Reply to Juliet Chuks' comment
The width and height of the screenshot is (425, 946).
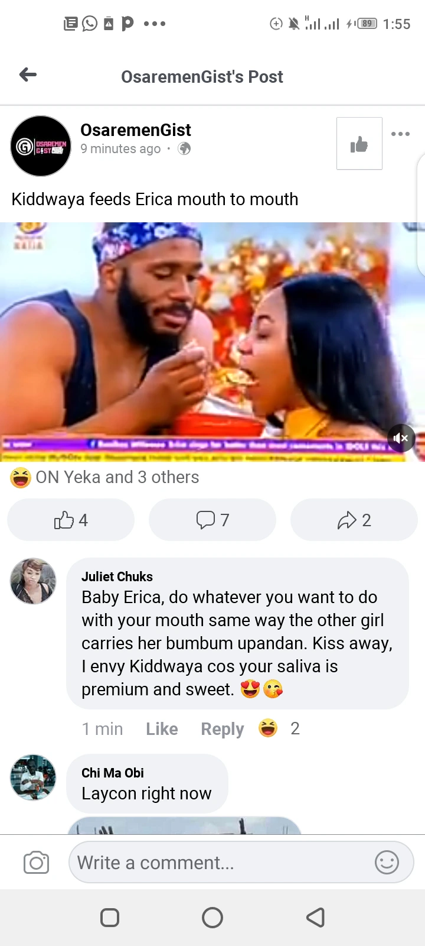(222, 729)
